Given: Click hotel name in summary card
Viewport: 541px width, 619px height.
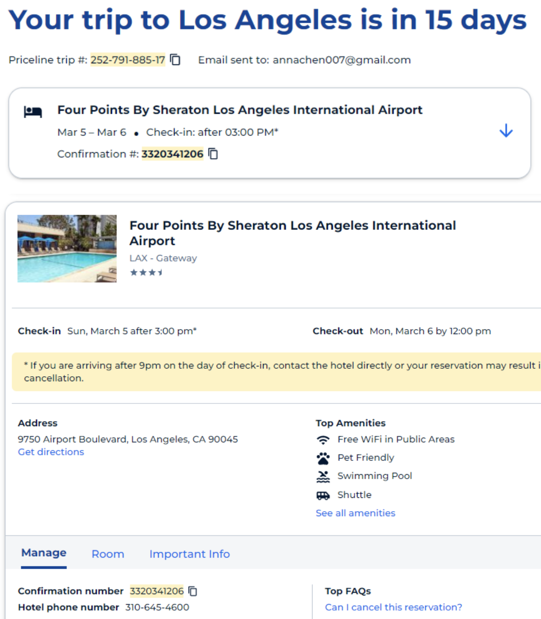Looking at the screenshot, I should 240,110.
